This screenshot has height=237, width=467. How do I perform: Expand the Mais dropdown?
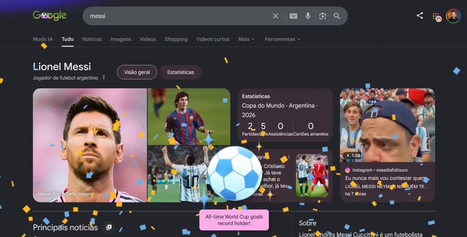tap(246, 39)
